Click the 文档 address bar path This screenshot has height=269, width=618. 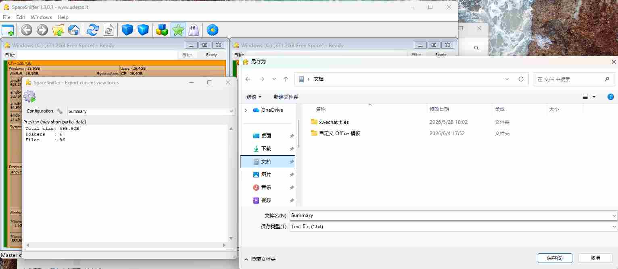(x=319, y=79)
